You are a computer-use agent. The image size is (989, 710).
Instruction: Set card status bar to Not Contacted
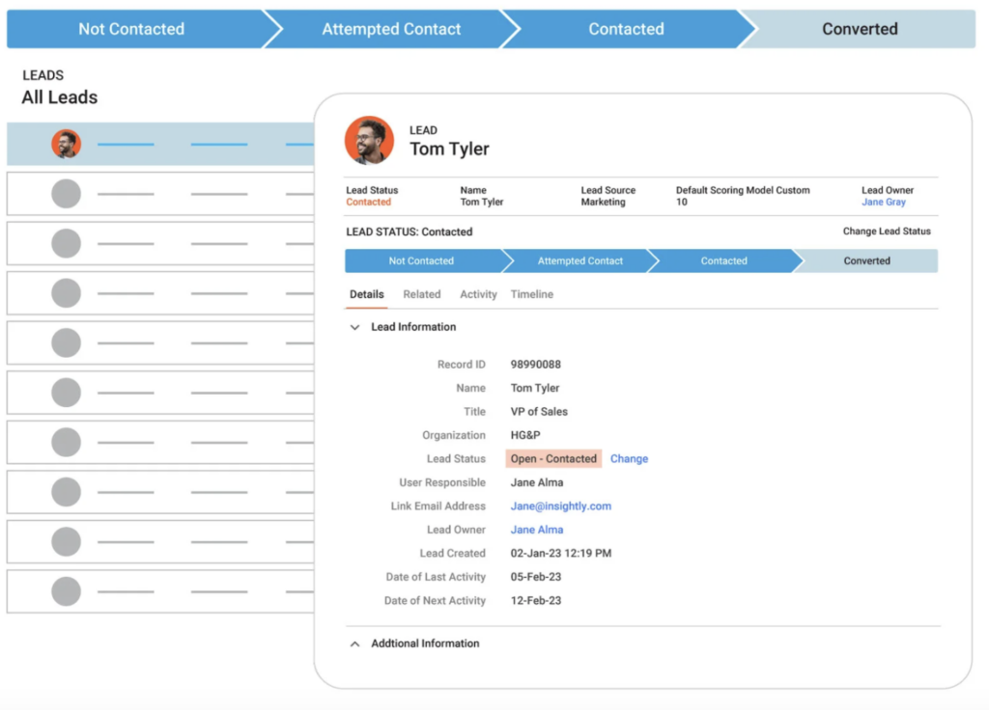tap(421, 261)
